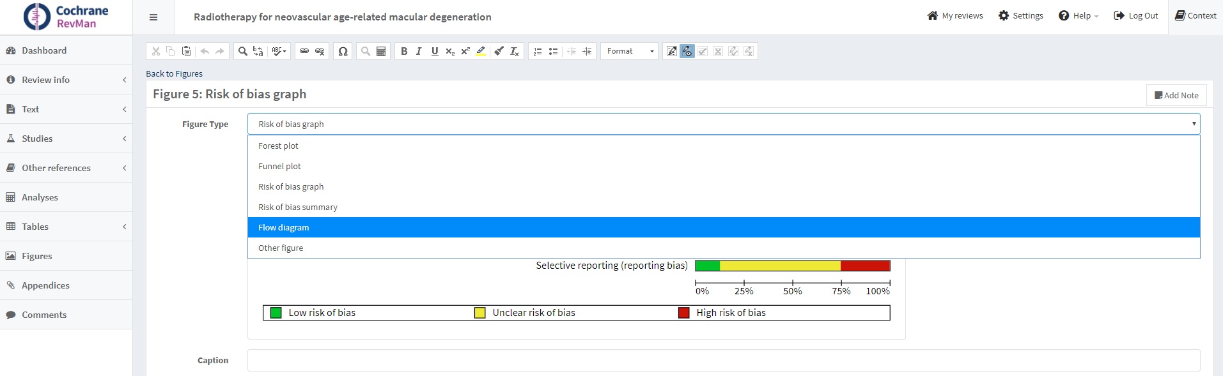The image size is (1223, 376).
Task: Toggle underline formatting
Action: pos(435,51)
